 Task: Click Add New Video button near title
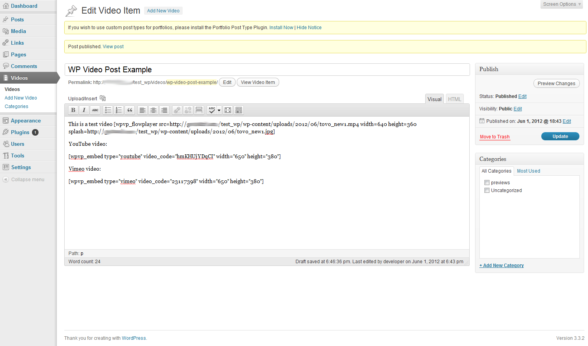coord(163,11)
